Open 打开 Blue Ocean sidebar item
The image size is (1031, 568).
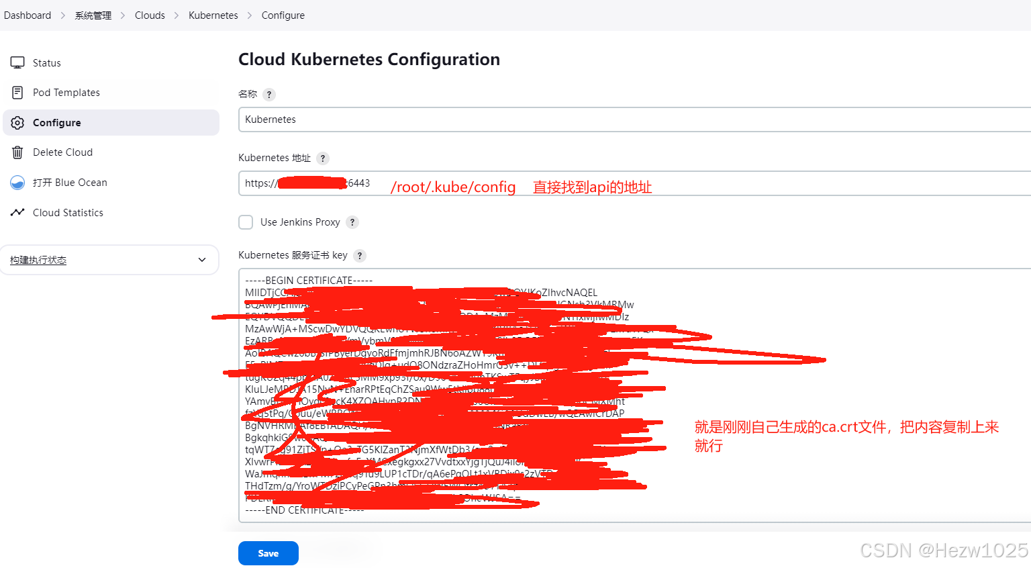coord(111,183)
